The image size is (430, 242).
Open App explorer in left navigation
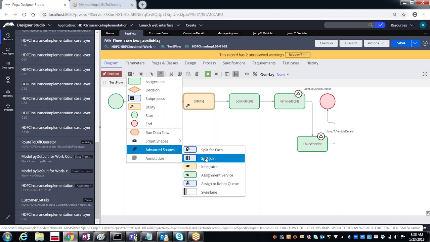point(8,79)
